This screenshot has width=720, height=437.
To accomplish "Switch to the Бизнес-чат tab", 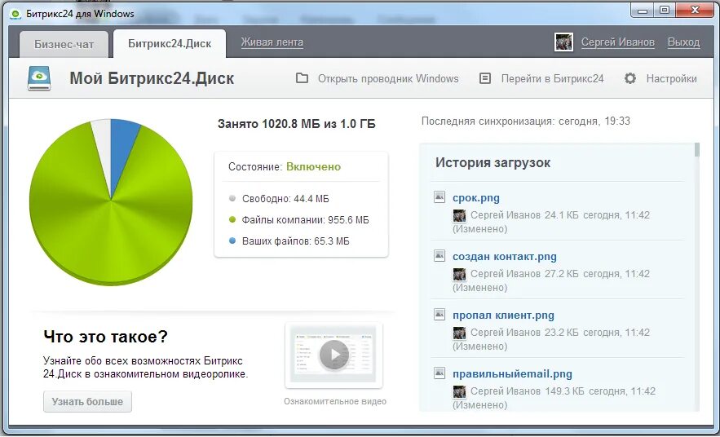I will [x=64, y=45].
